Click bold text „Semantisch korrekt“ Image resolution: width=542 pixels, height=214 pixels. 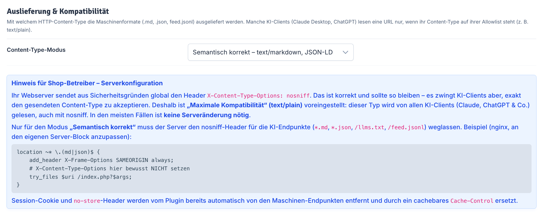click(x=102, y=127)
